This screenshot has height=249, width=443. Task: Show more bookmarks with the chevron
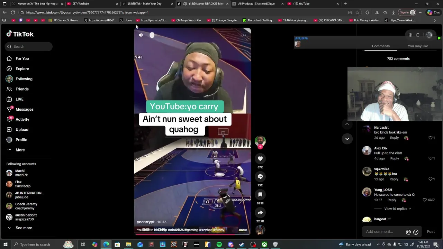(435, 20)
